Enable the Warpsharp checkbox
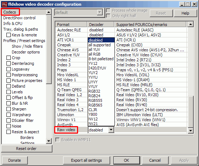This screenshot has height=166, width=199. pyautogui.click(x=9, y=115)
